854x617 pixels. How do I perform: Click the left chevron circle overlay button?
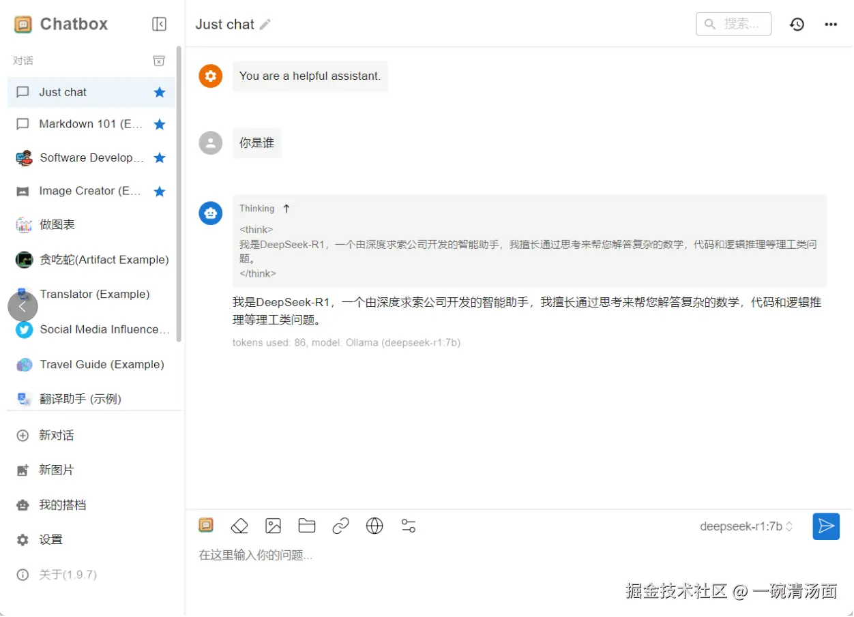(x=23, y=307)
